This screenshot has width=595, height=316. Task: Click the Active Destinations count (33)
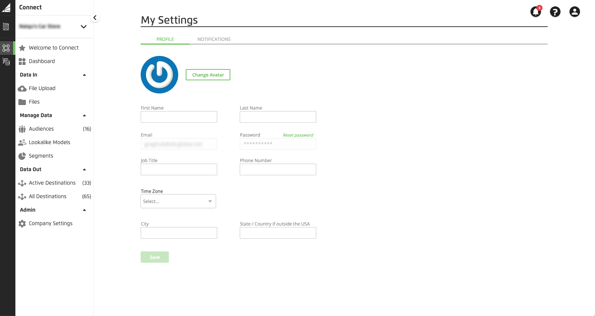(87, 183)
